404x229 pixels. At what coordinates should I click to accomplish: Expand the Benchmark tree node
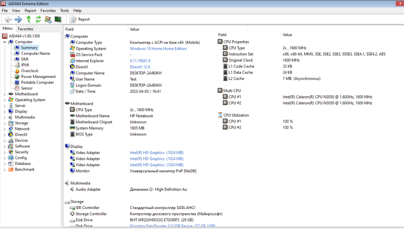(x=4, y=170)
